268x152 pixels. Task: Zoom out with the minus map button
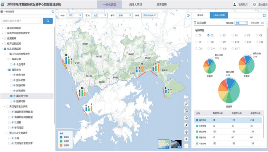(186, 146)
